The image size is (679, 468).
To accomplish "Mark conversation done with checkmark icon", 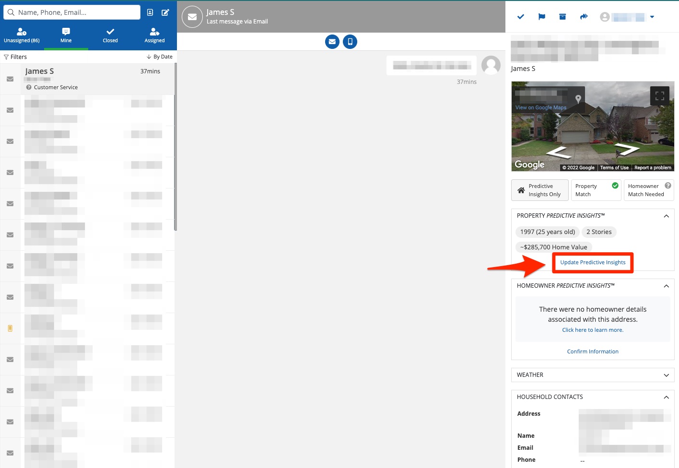I will pyautogui.click(x=521, y=17).
